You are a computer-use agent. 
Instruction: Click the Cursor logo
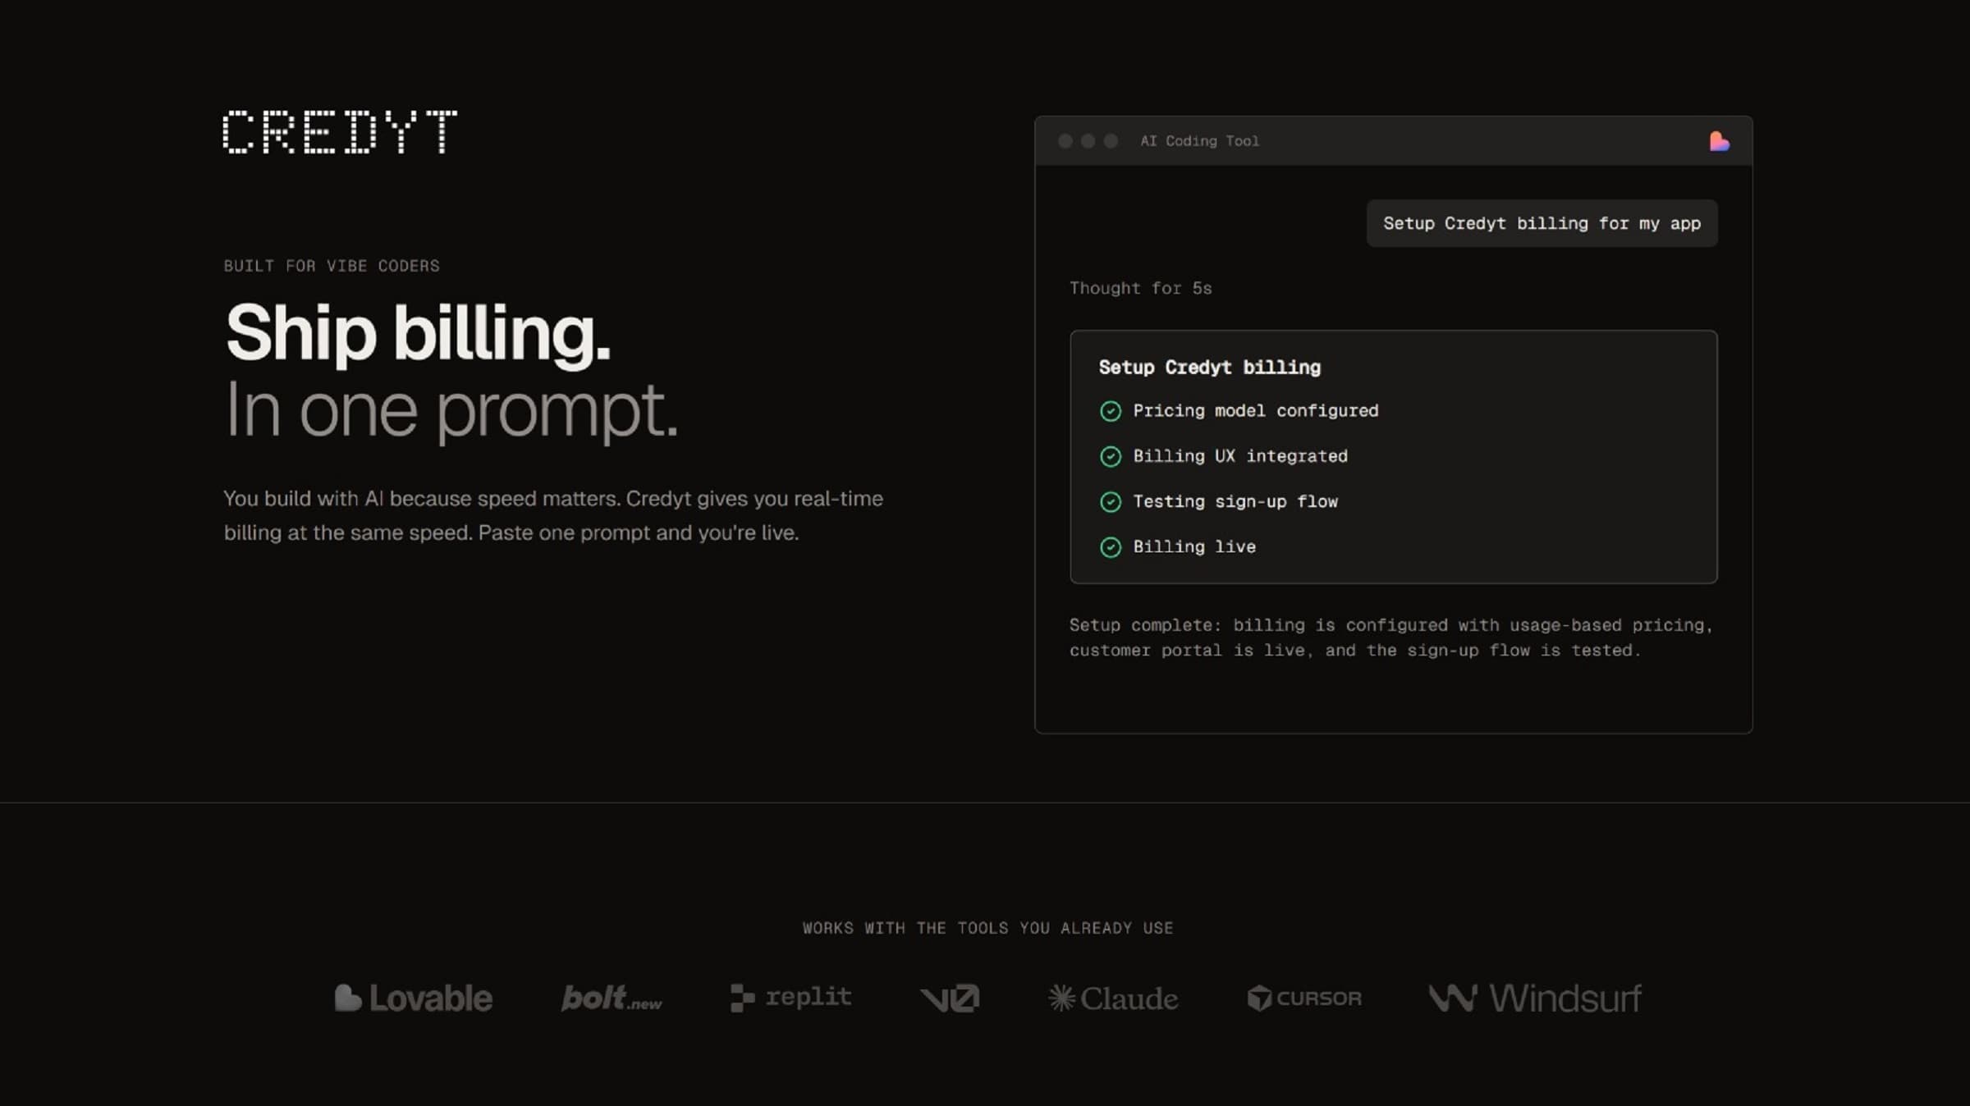(1304, 998)
